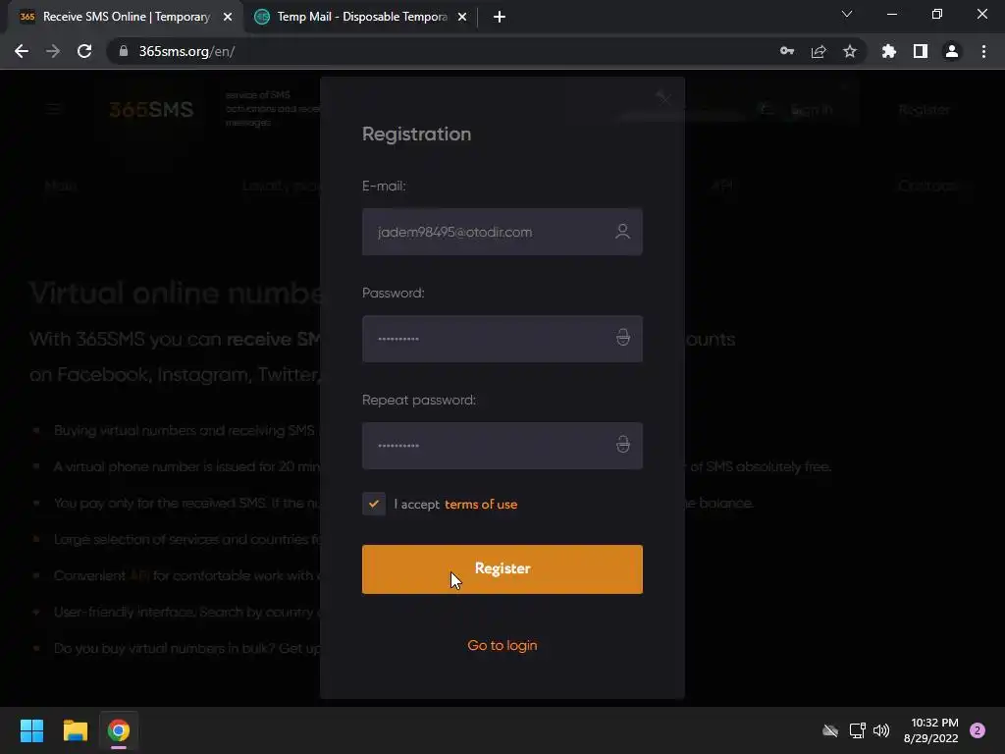1005x754 pixels.
Task: Go back to previous page
Action: point(22,51)
